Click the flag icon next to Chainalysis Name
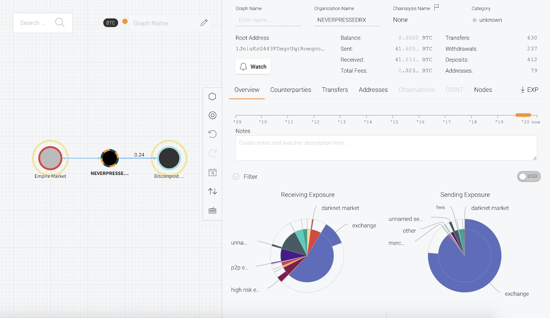Screen dimensions: 550x318 coord(437,8)
